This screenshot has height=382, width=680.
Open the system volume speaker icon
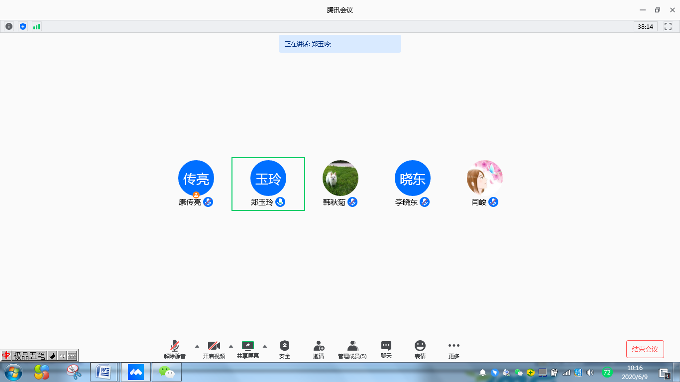(590, 372)
